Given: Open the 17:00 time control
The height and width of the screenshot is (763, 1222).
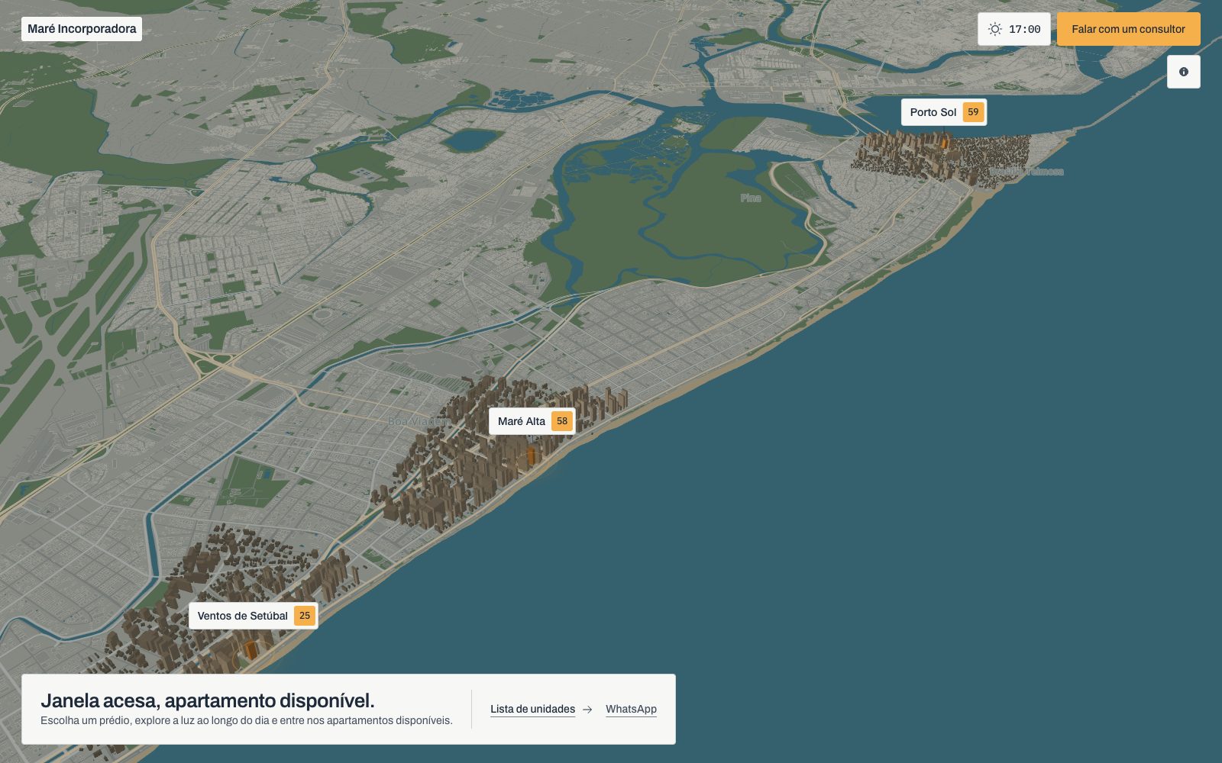Looking at the screenshot, I should (x=1013, y=29).
